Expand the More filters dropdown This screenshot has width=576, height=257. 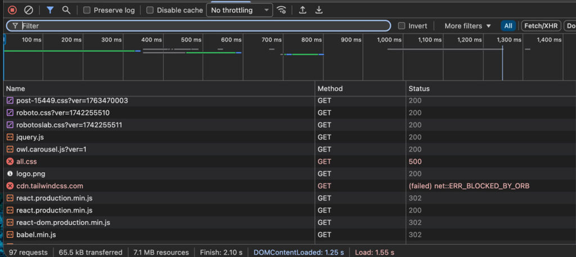coord(467,26)
